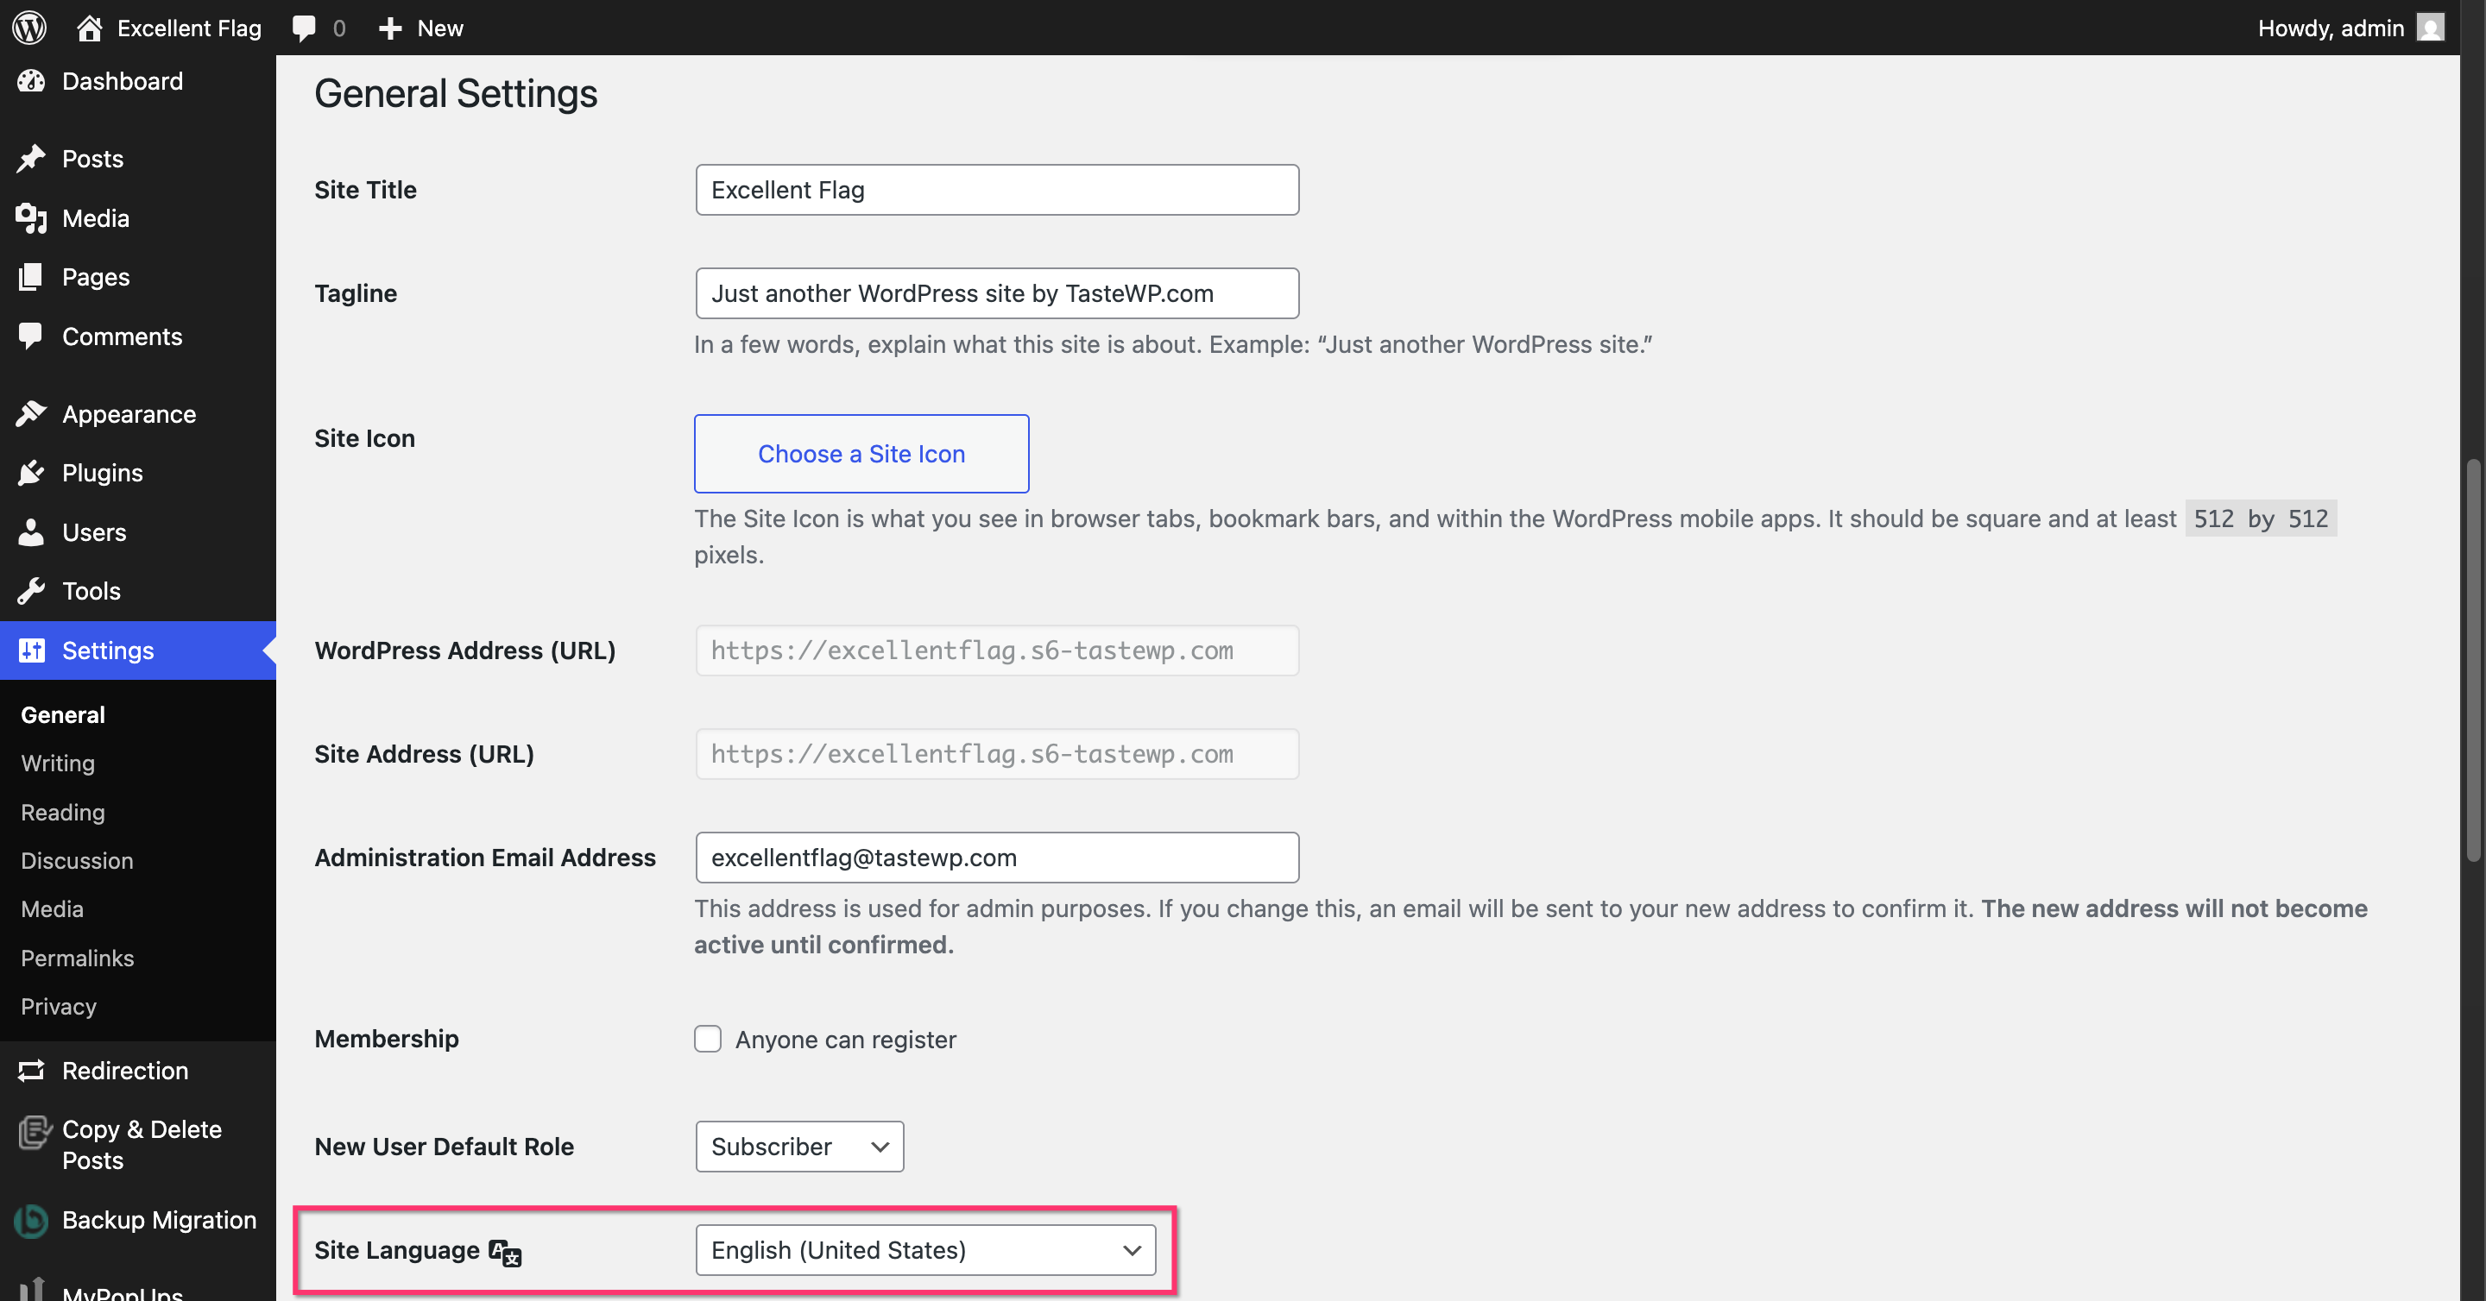Viewport: 2486px width, 1301px height.
Task: Click the Pages icon in sidebar
Action: point(31,277)
